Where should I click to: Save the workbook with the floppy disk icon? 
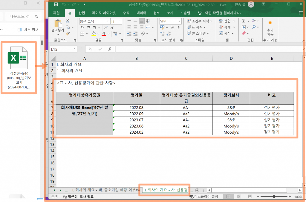point(56,4)
